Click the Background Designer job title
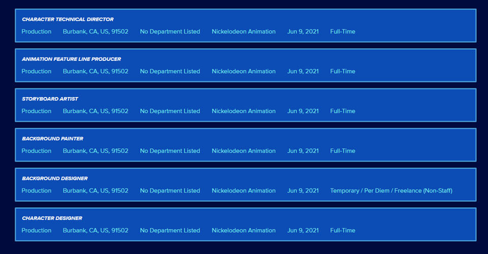Image resolution: width=488 pixels, height=254 pixels. 54,178
